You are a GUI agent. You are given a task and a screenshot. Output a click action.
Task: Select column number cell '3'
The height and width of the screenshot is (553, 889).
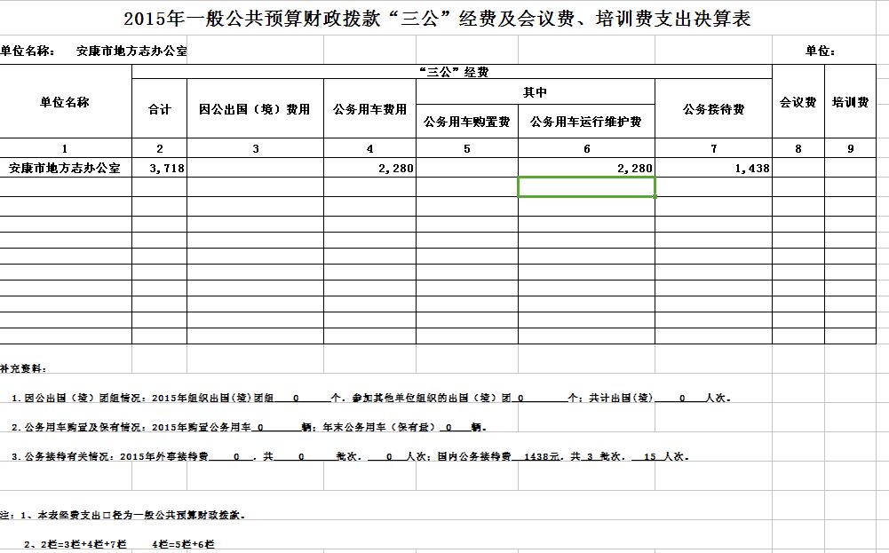(255, 148)
